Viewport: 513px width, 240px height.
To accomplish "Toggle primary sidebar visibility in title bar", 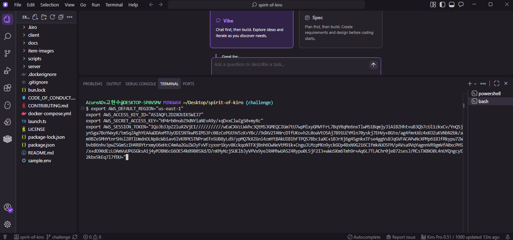I will pos(442,5).
